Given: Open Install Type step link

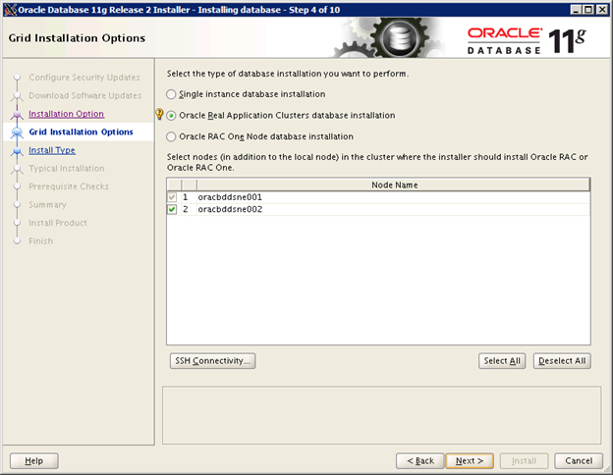Looking at the screenshot, I should (52, 150).
